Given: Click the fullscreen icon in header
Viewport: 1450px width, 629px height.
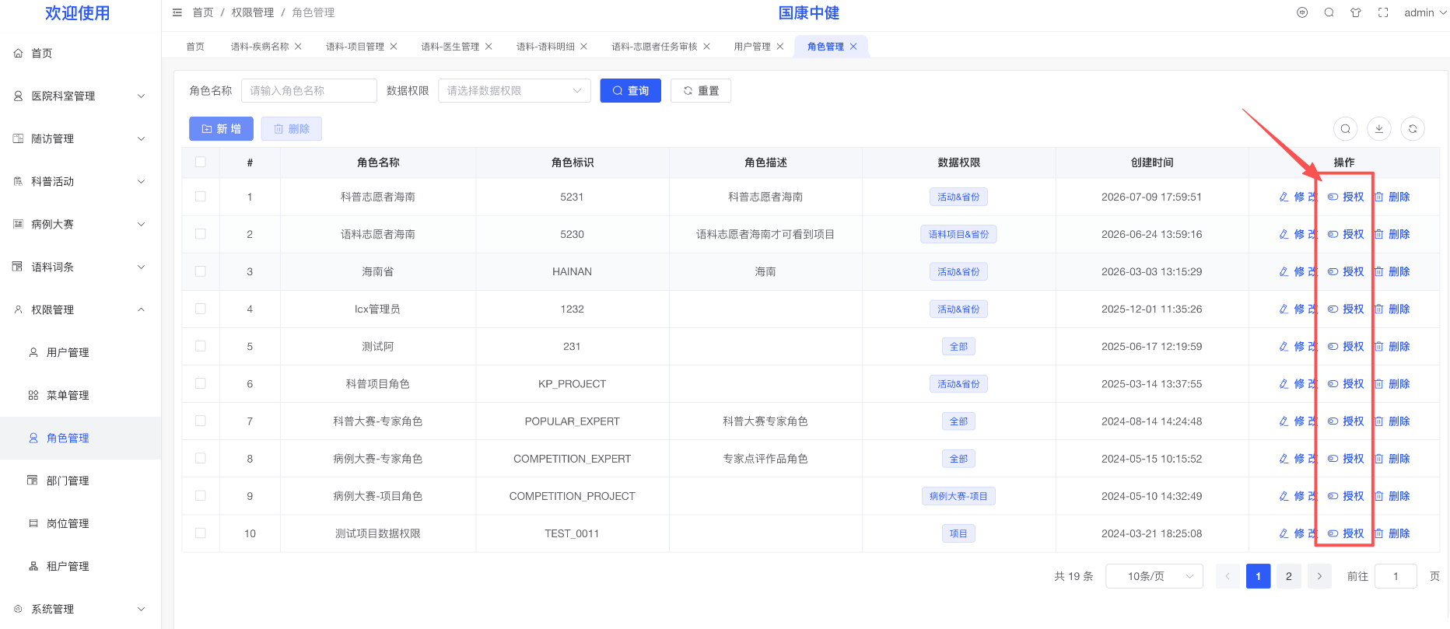Looking at the screenshot, I should pyautogui.click(x=1383, y=12).
